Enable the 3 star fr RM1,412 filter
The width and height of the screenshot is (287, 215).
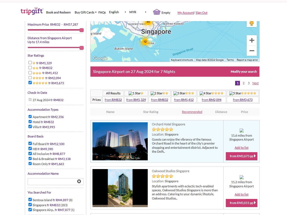pos(30,73)
